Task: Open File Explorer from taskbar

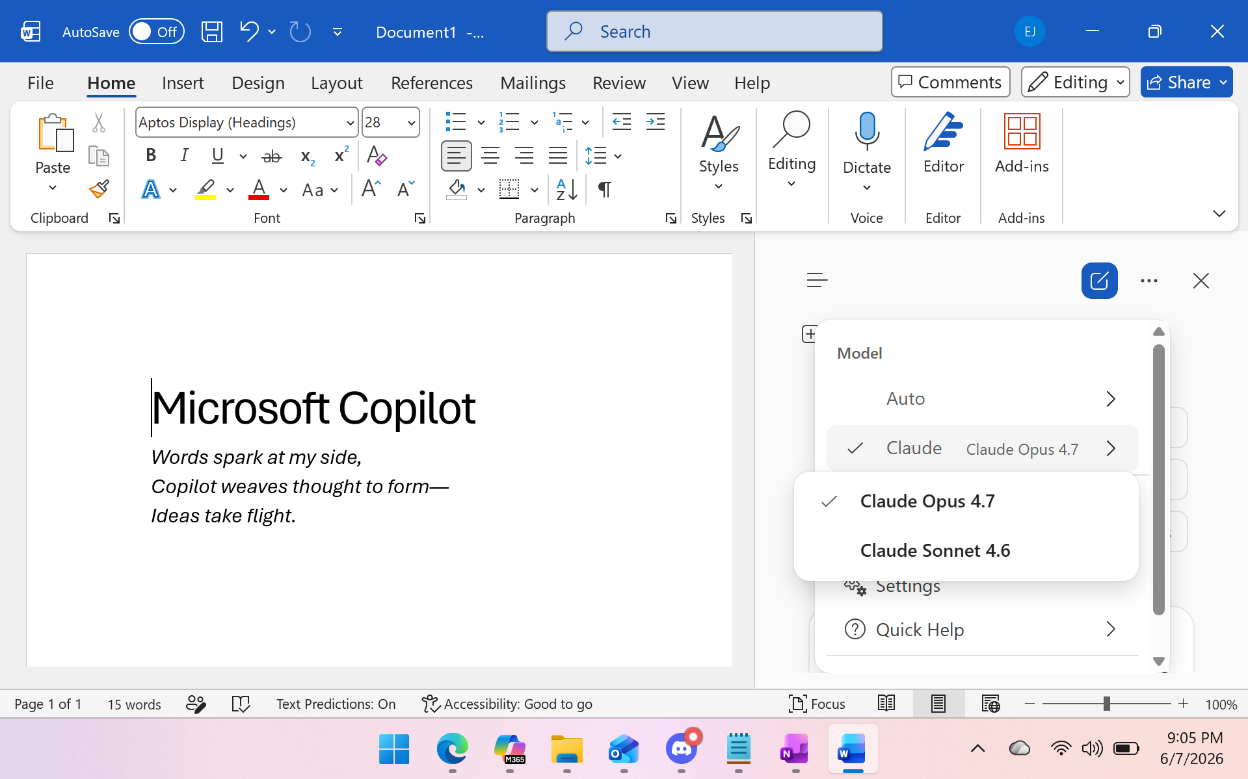Action: pos(566,748)
